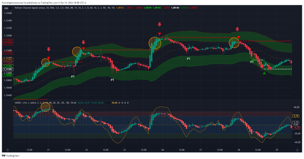This screenshot has height=159, width=304.
Task: Click the yellow 5,76 HARSI value tag
Action: click(x=296, y=116)
